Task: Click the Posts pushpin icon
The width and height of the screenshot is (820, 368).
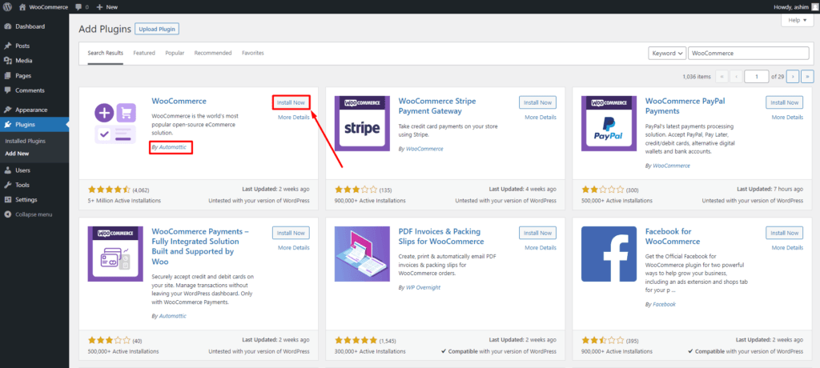Action: coord(7,46)
